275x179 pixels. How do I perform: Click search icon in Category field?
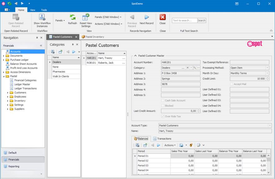195,68
